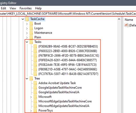Select the (Default) value entry
Viewport: 136px width, 113px height.
coord(132,25)
